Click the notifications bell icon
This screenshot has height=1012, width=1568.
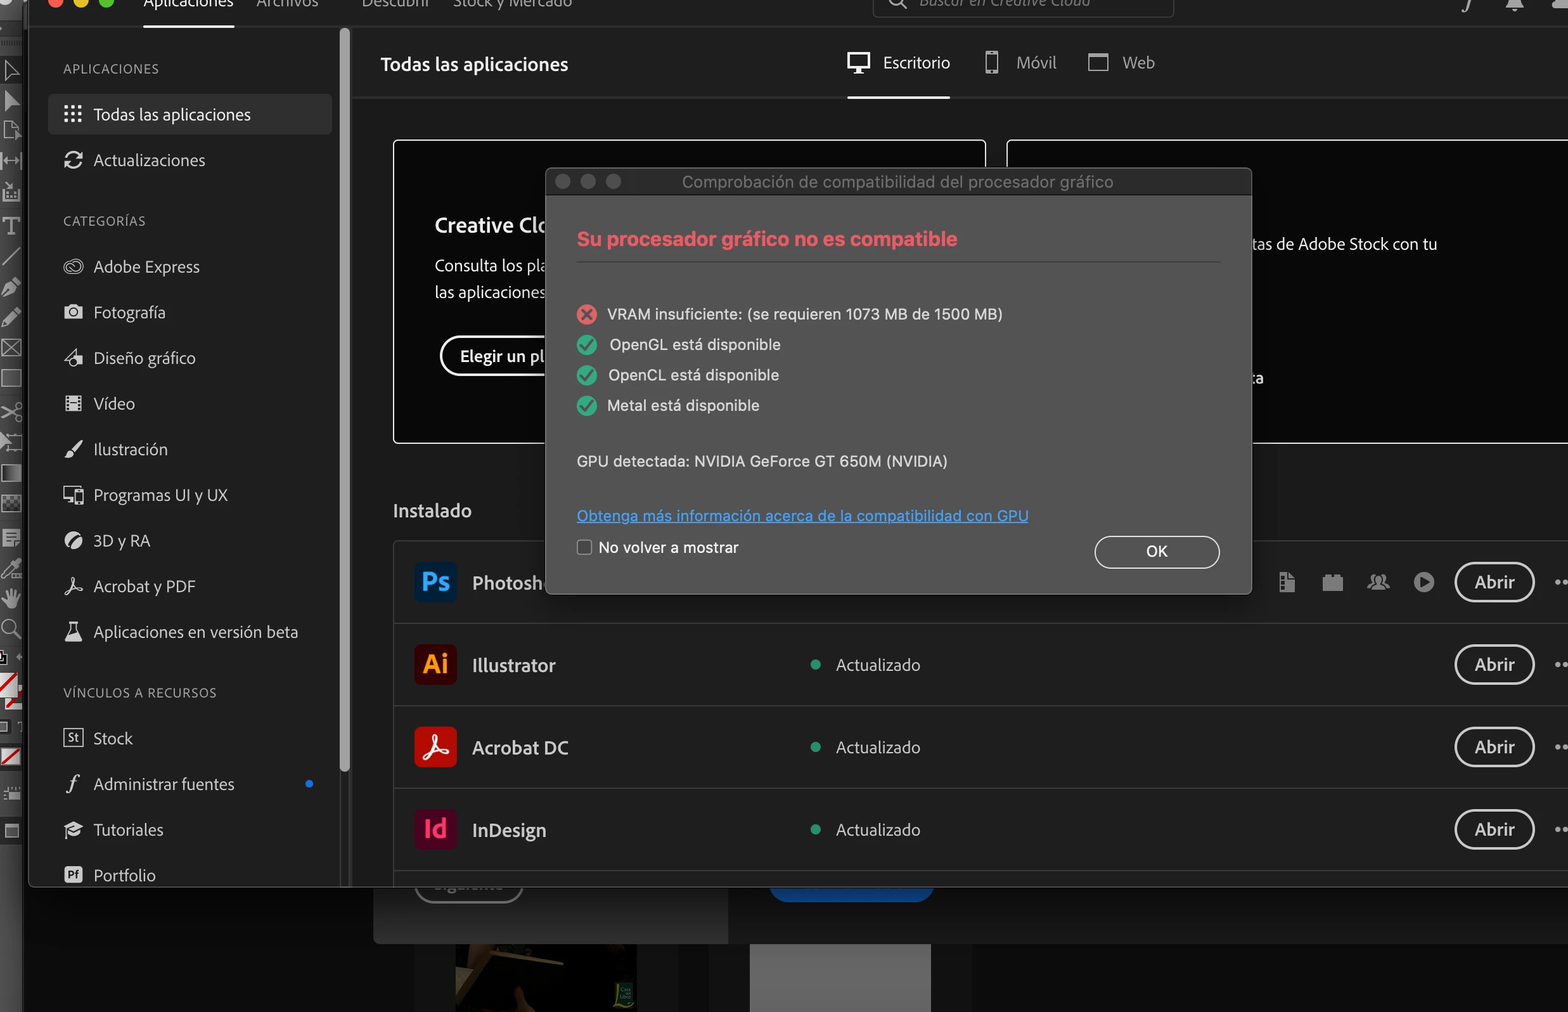tap(1514, 5)
